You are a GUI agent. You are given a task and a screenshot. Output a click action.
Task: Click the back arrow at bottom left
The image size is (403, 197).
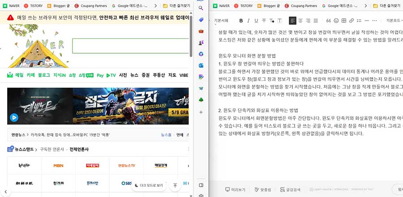point(6,192)
